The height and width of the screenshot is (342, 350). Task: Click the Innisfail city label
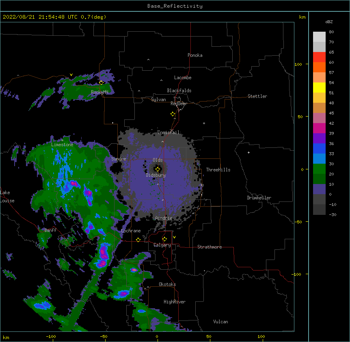(x=169, y=132)
